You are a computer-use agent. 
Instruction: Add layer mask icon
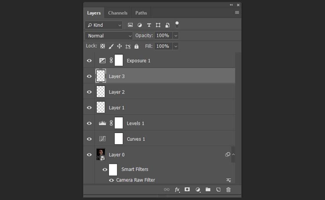tap(187, 189)
